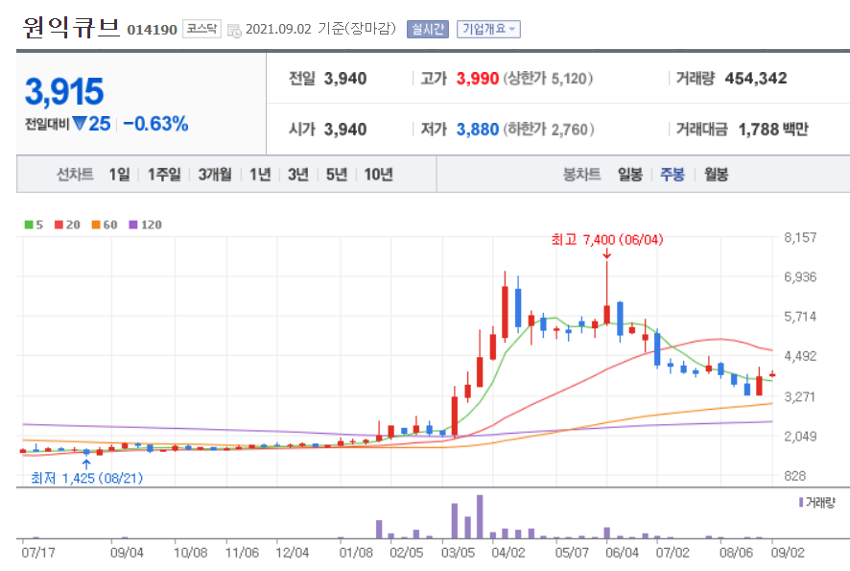Viewport: 850px width, 571px height.
Task: Click the 03/05 date axis label
Action: pyautogui.click(x=458, y=553)
